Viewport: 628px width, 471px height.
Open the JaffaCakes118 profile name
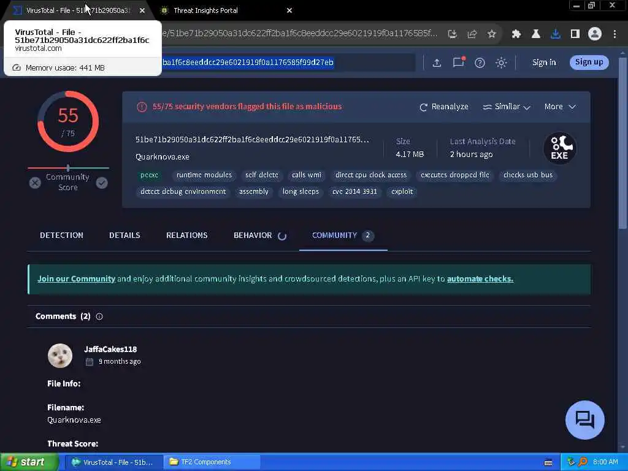110,349
